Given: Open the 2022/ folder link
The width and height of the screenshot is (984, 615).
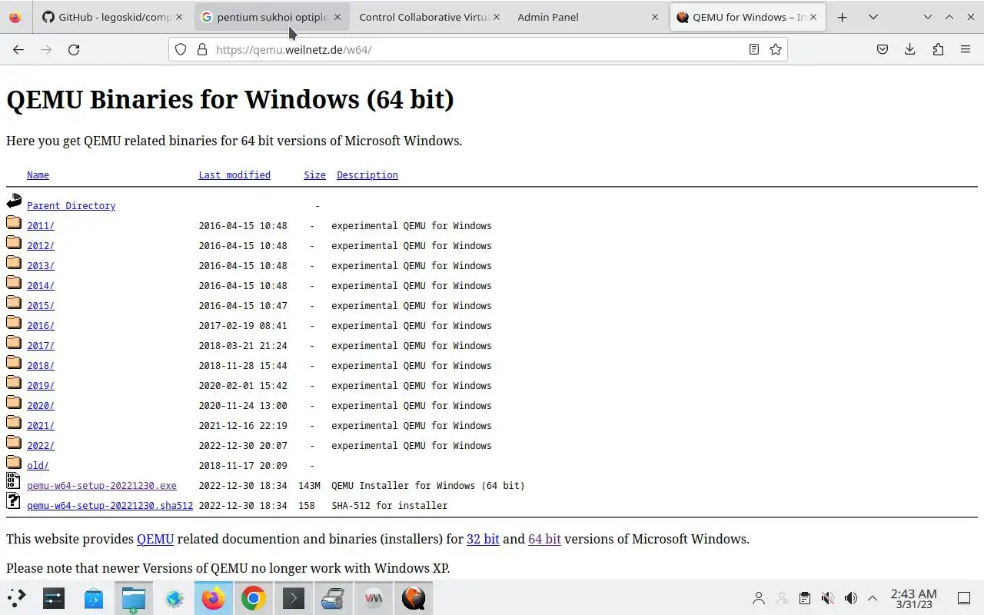Looking at the screenshot, I should coord(41,446).
